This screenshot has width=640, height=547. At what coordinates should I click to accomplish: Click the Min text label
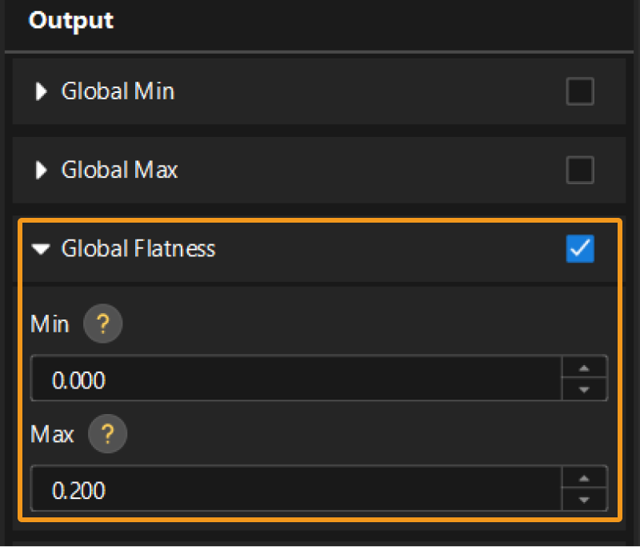[50, 324]
